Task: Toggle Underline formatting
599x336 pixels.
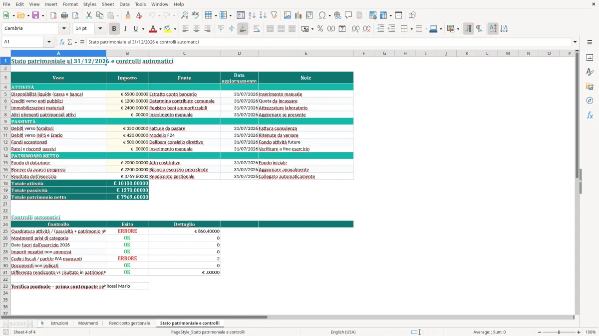Action: [x=136, y=29]
